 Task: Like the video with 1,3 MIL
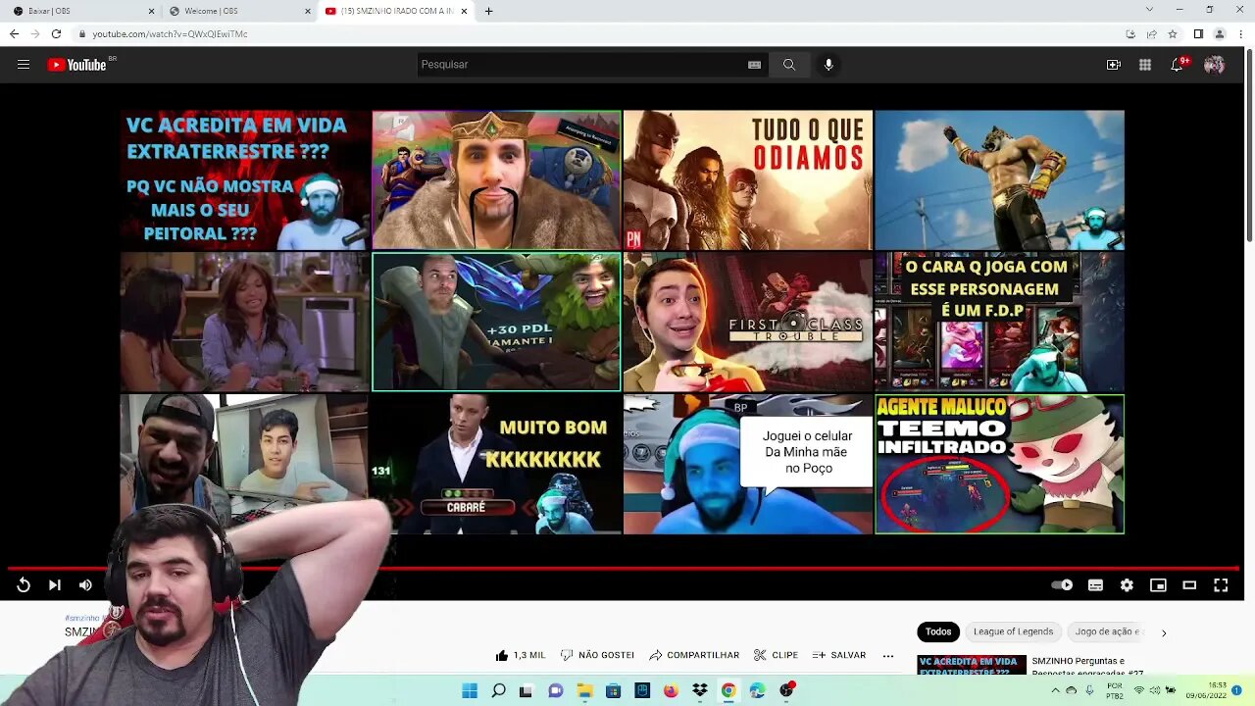pyautogui.click(x=521, y=655)
